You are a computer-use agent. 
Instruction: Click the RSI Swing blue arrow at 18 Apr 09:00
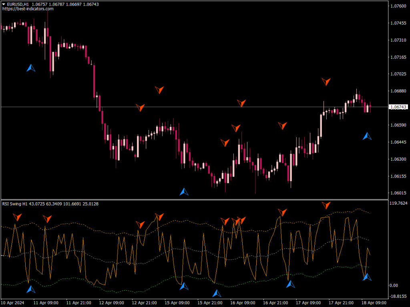[367, 277]
